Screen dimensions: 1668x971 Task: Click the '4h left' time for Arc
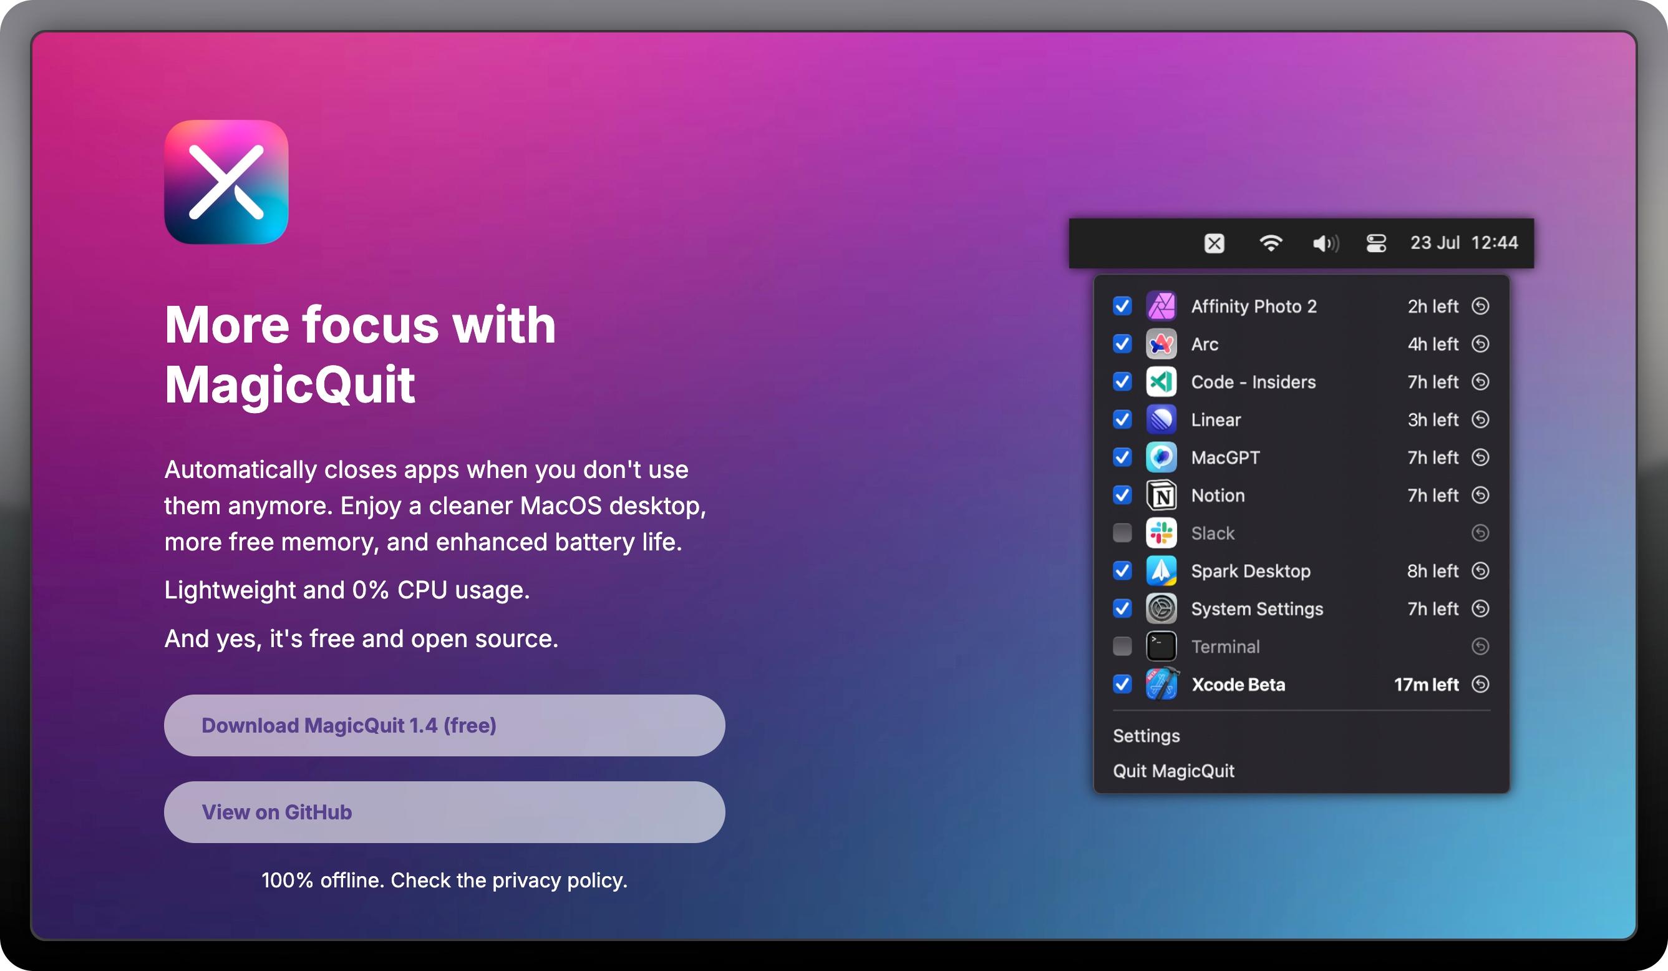click(1433, 344)
